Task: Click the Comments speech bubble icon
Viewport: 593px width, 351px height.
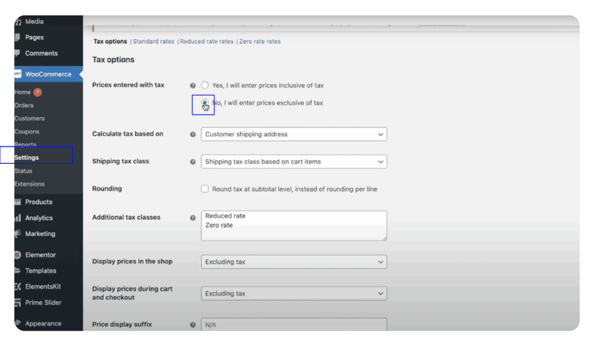Action: coord(17,53)
